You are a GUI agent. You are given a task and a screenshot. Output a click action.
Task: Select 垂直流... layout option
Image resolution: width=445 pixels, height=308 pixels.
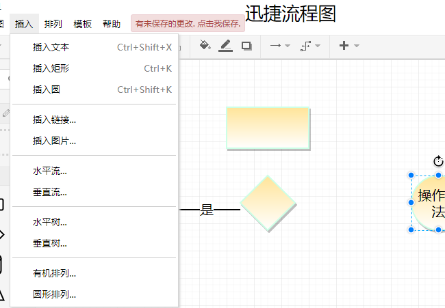click(94, 192)
